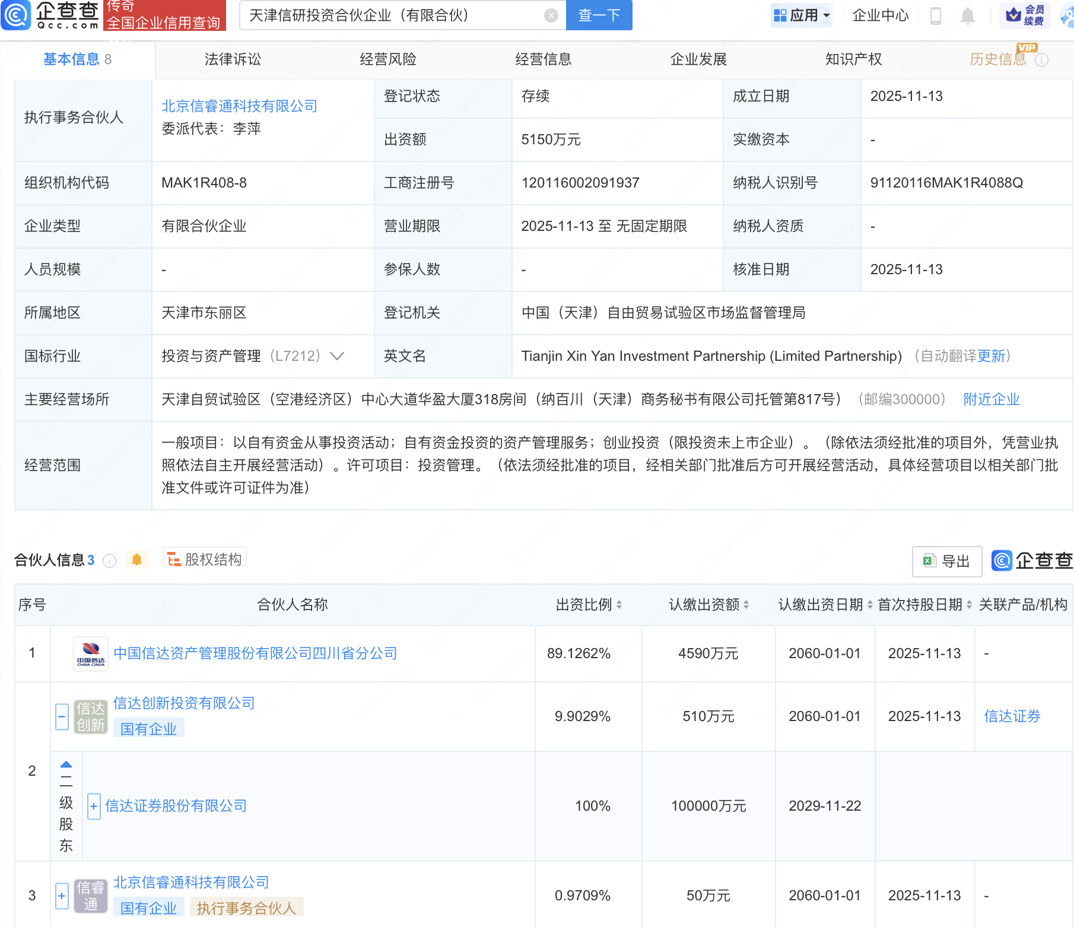Click the Qcc logo icon
This screenshot has width=1074, height=927.
pos(16,15)
